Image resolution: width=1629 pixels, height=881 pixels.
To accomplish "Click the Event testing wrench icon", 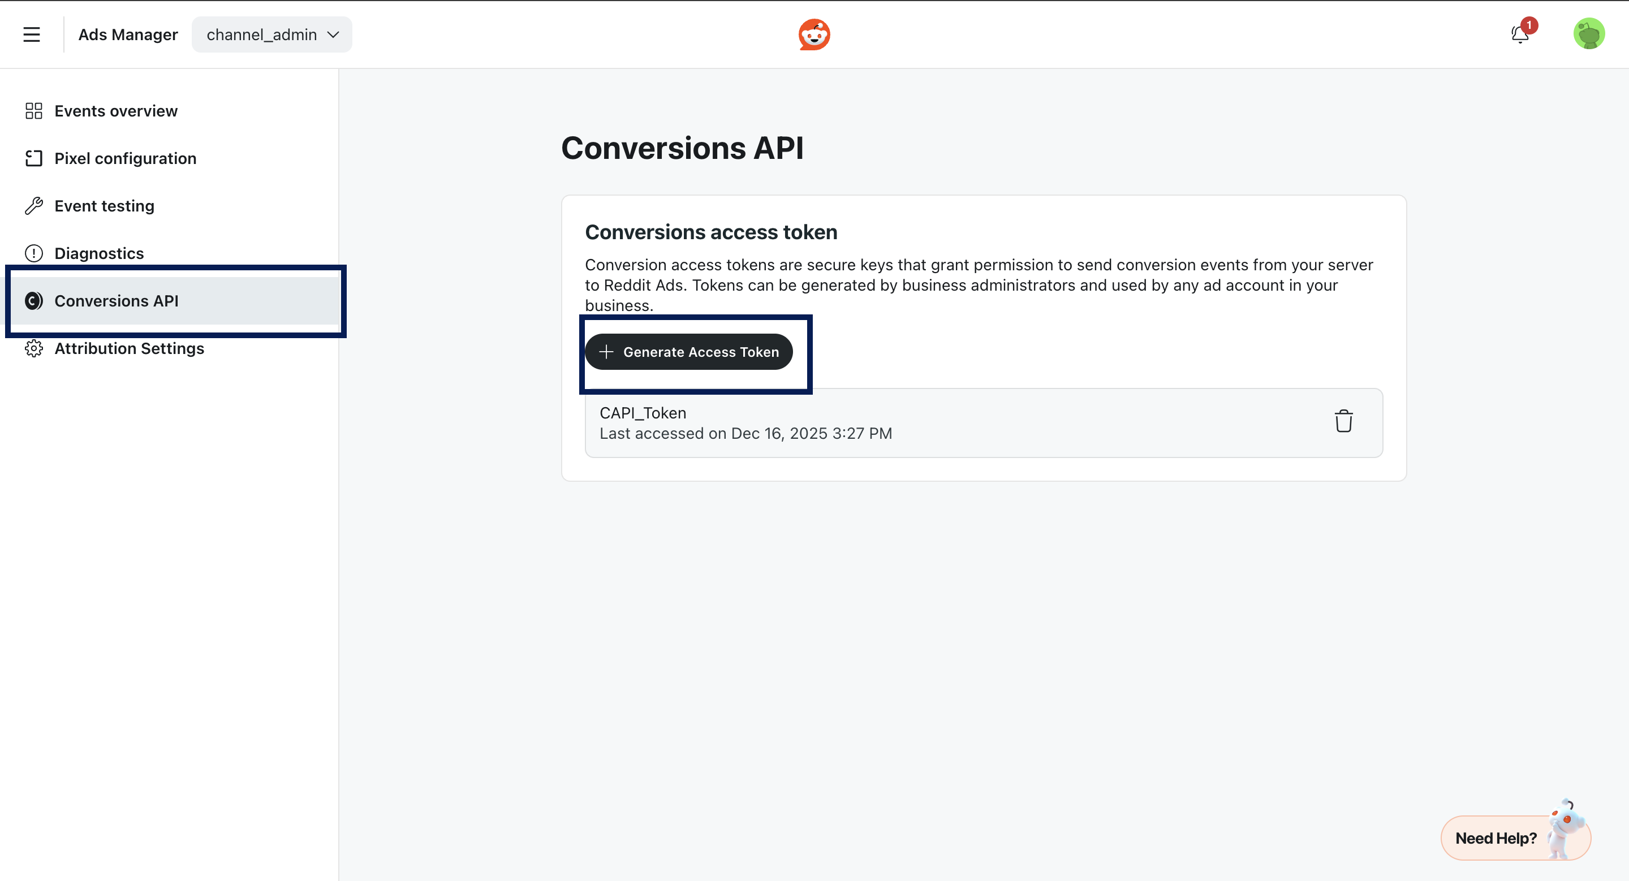I will 33,206.
